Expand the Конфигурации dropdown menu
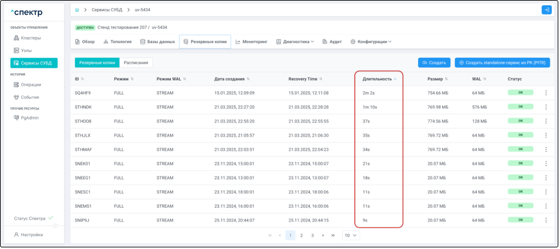Viewport: 560px width, 249px height. pyautogui.click(x=371, y=42)
